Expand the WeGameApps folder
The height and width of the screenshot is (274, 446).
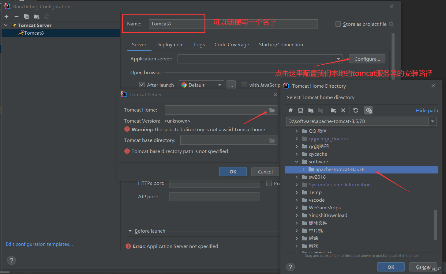[x=297, y=207]
